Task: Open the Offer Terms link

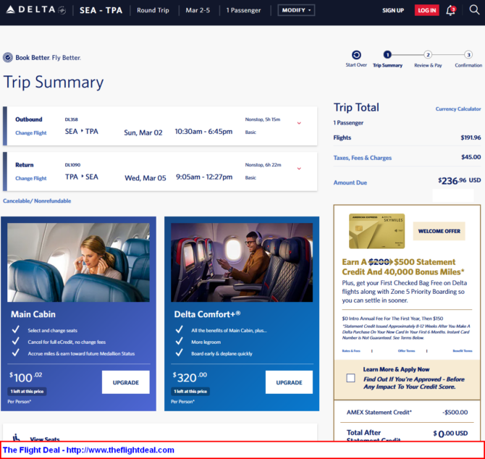Action: pyautogui.click(x=406, y=350)
